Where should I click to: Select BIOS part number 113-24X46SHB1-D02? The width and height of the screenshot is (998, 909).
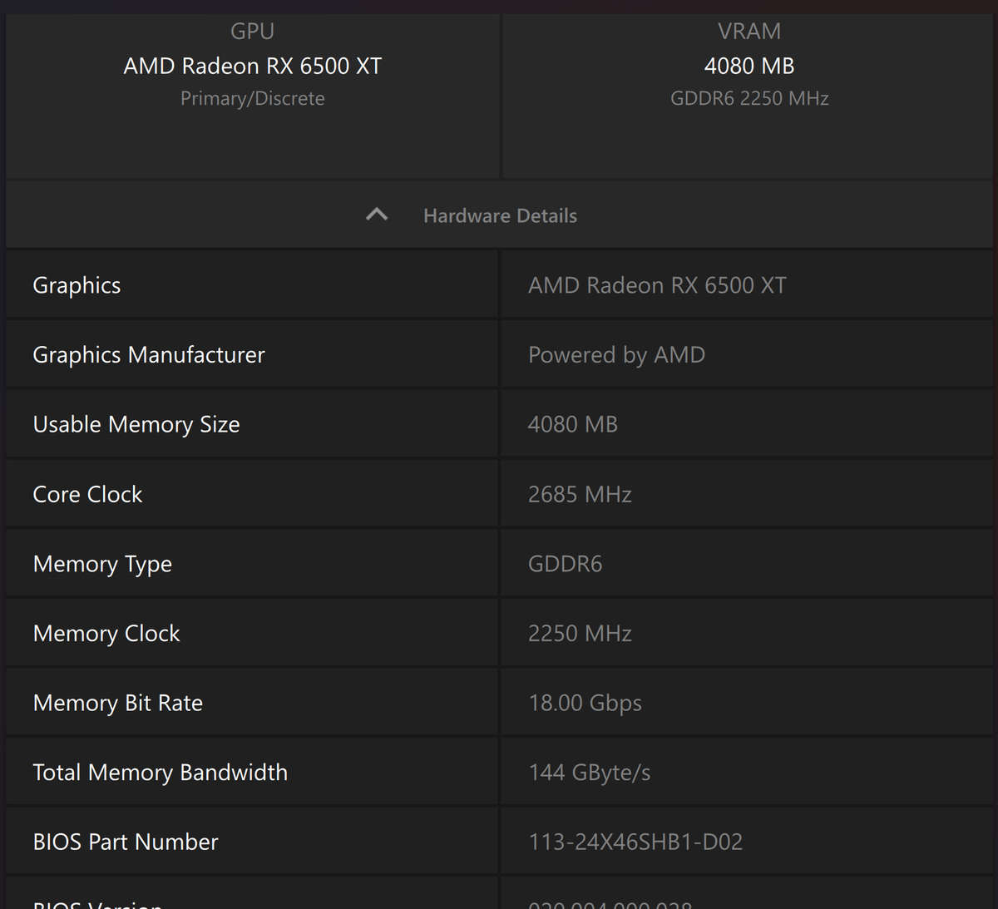click(635, 842)
